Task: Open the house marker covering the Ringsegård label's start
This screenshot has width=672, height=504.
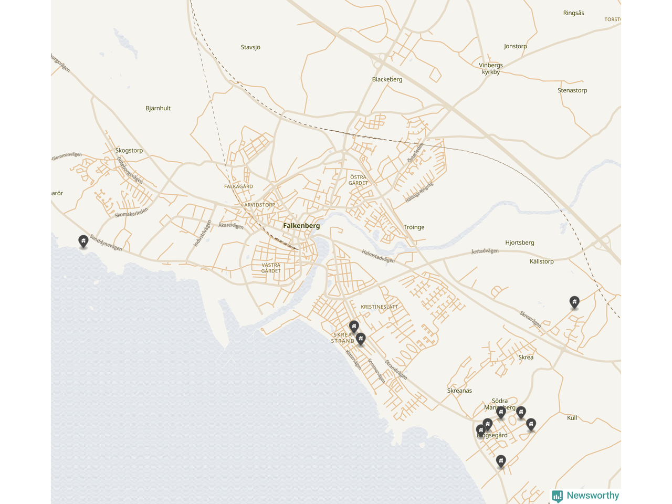Action: click(x=480, y=431)
